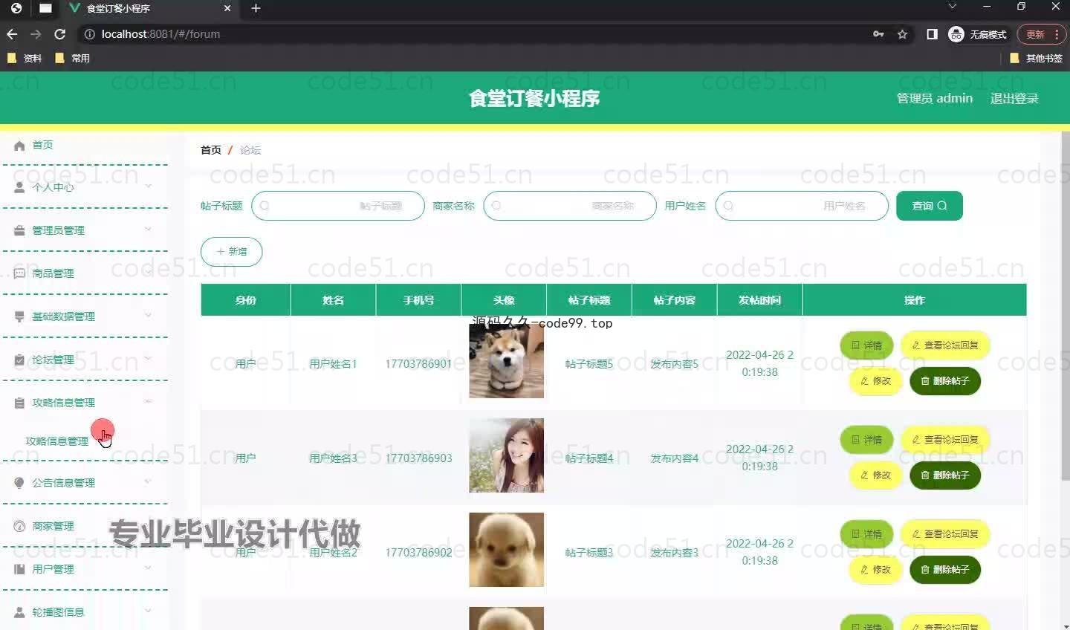1070x630 pixels.
Task: Open the 资料 bookmarks folder
Action: point(25,58)
